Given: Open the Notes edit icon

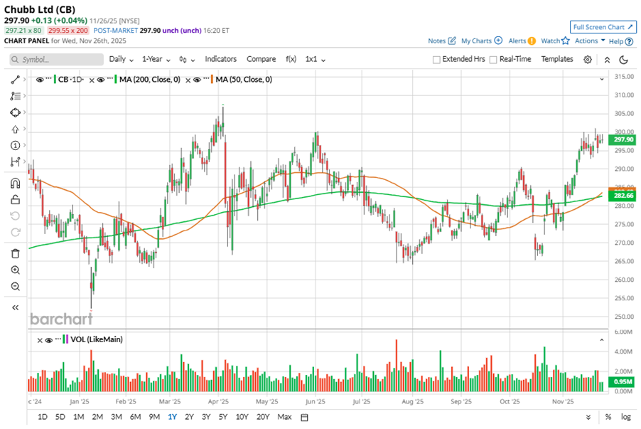Looking at the screenshot, I should 452,41.
